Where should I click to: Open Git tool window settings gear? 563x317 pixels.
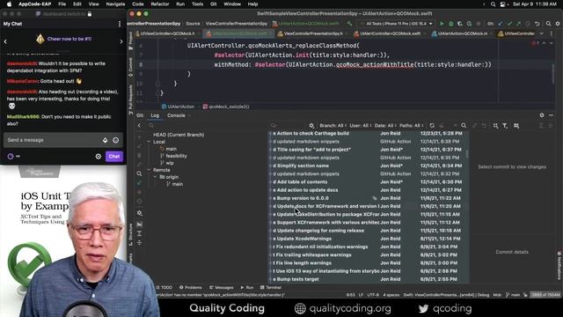click(542, 115)
